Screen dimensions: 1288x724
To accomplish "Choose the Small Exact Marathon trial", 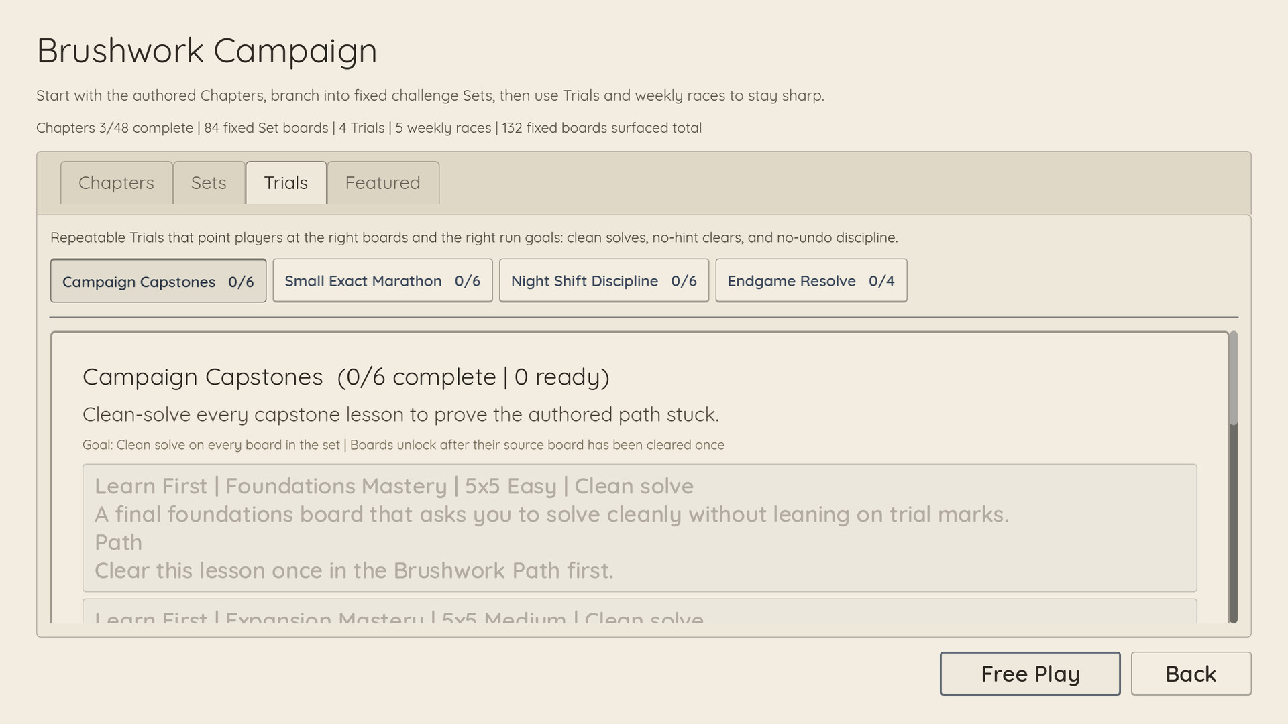I will tap(382, 281).
